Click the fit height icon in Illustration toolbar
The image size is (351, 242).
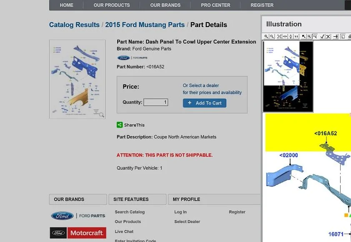(291, 36)
